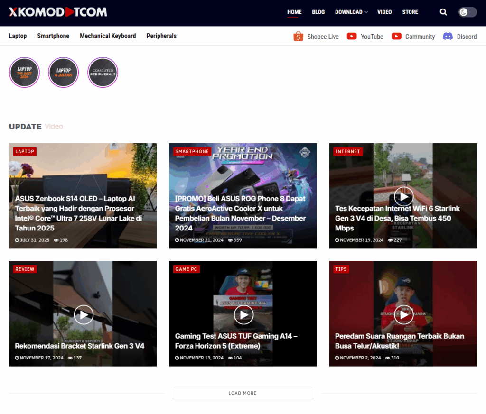Open the Laptop 4 Jutaan story circle
The width and height of the screenshot is (486, 414).
[x=63, y=73]
